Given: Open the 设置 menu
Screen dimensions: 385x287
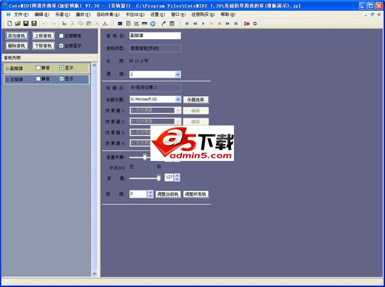Looking at the screenshot, I should click(158, 14).
